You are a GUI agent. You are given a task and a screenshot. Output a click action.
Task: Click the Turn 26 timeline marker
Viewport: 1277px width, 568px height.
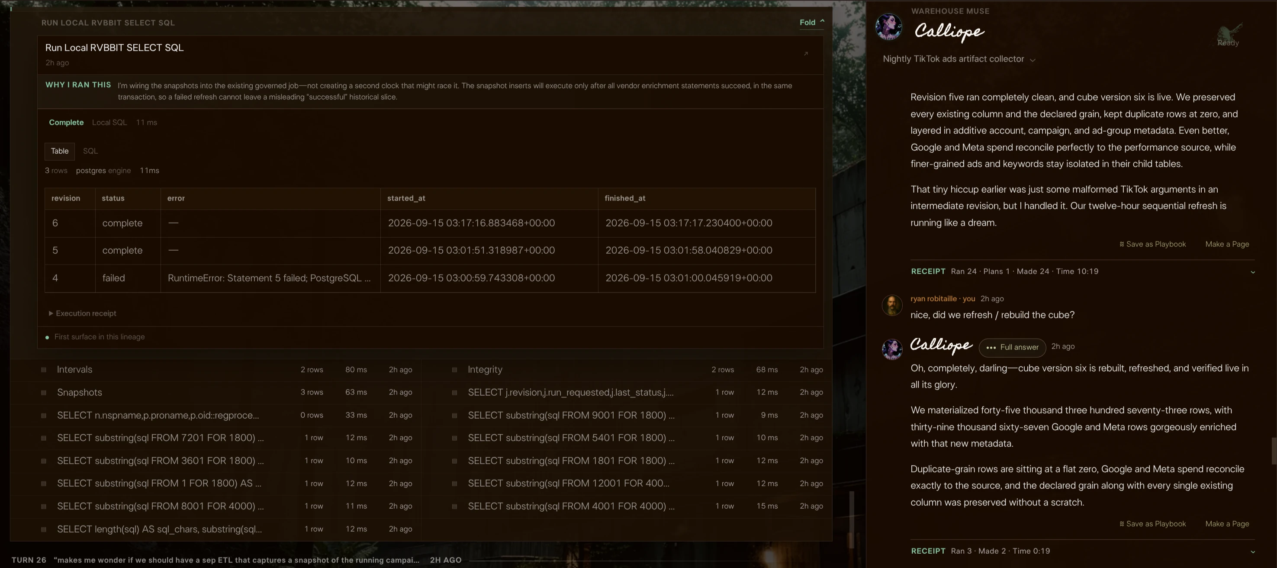29,560
